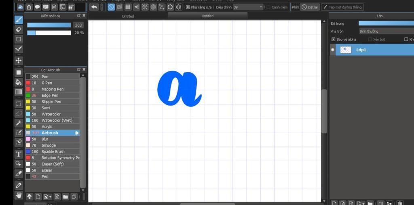
Task: Select the Magic Wand tool
Action: (19, 123)
